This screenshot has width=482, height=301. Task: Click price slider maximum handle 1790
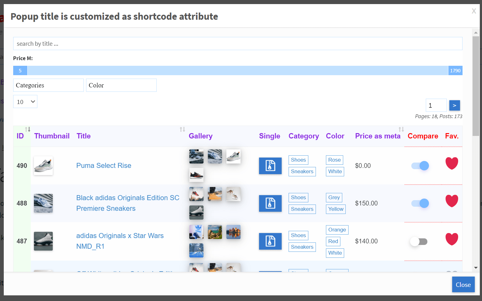tap(455, 70)
